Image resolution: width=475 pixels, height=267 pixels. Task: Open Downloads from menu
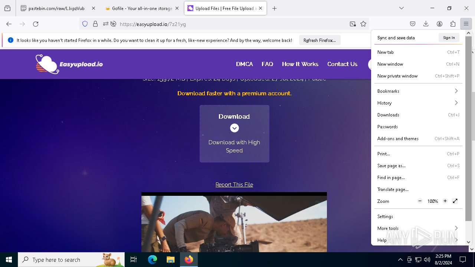point(418,115)
